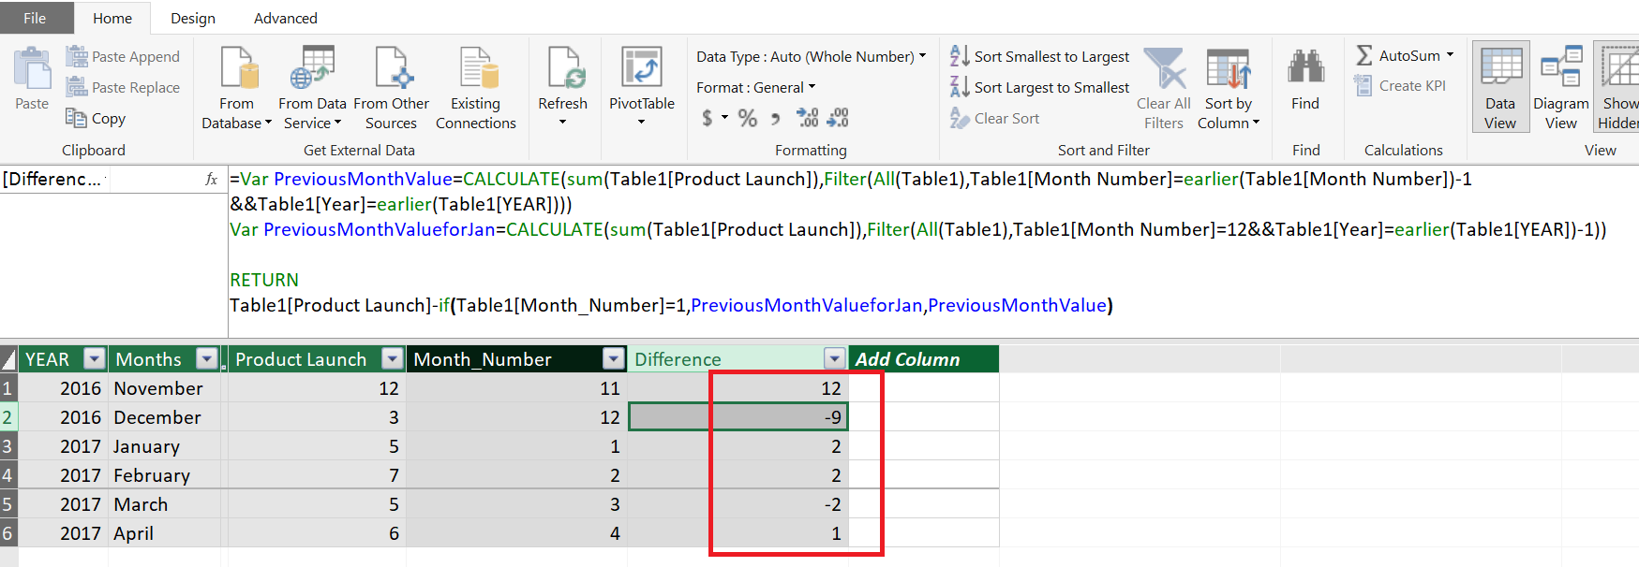Select row 6 header
The height and width of the screenshot is (567, 1639).
[x=8, y=533]
